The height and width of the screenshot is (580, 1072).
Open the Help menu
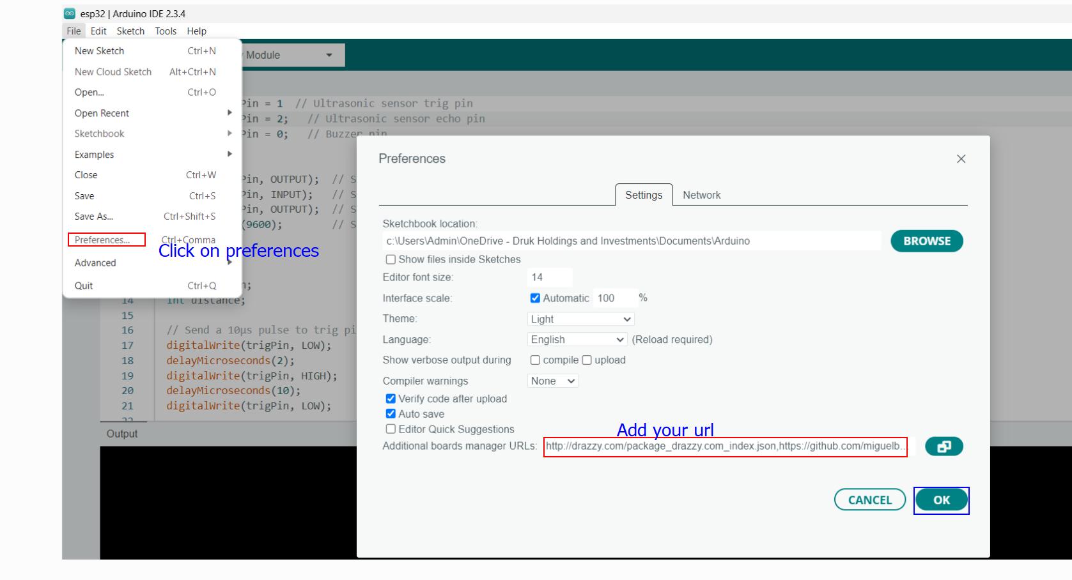196,31
